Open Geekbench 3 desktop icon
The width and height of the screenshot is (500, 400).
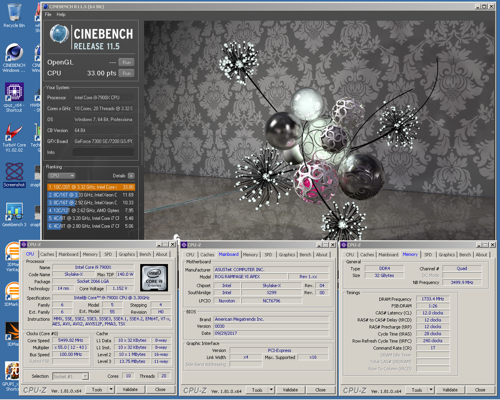[14, 215]
